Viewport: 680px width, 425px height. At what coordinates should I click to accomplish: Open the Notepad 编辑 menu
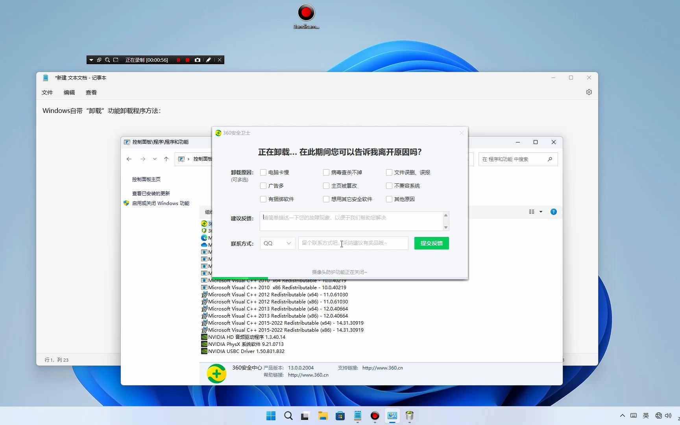[69, 92]
